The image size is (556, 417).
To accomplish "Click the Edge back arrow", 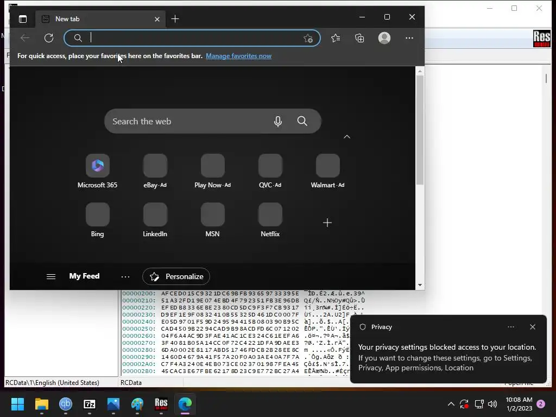I will 25,38.
